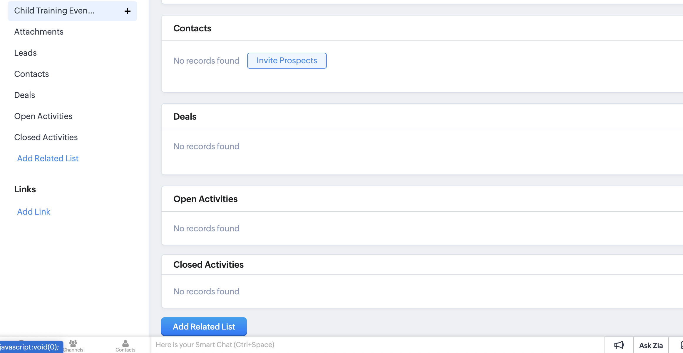Navigate to Deals in sidebar

click(25, 95)
